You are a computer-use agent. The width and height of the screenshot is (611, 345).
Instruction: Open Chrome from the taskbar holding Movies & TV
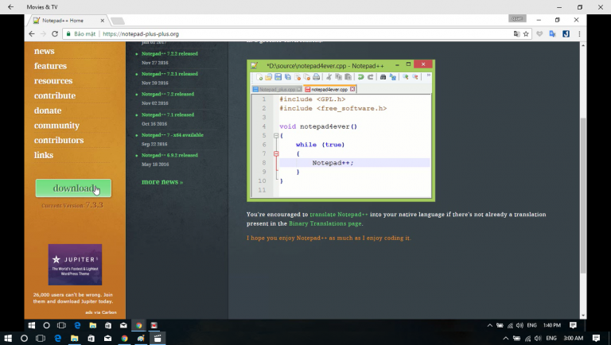click(x=124, y=339)
